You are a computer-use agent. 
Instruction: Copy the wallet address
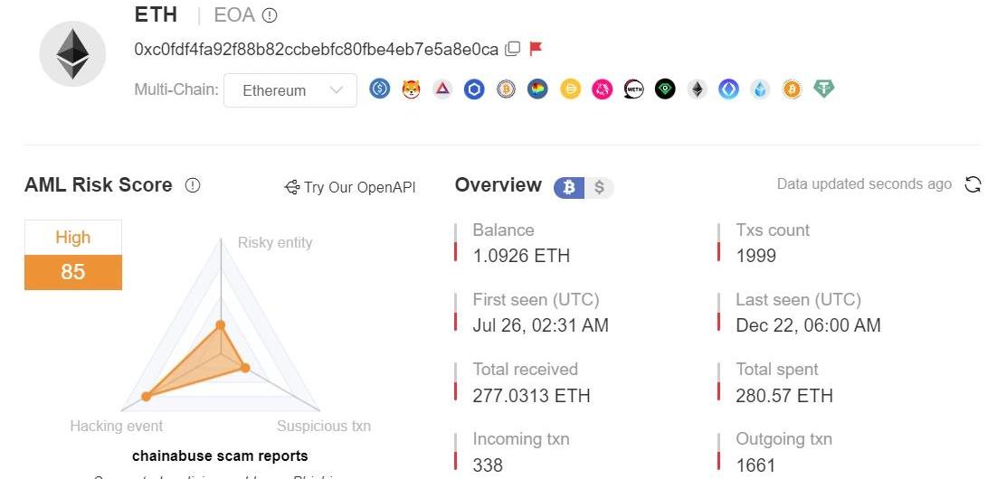pos(512,49)
